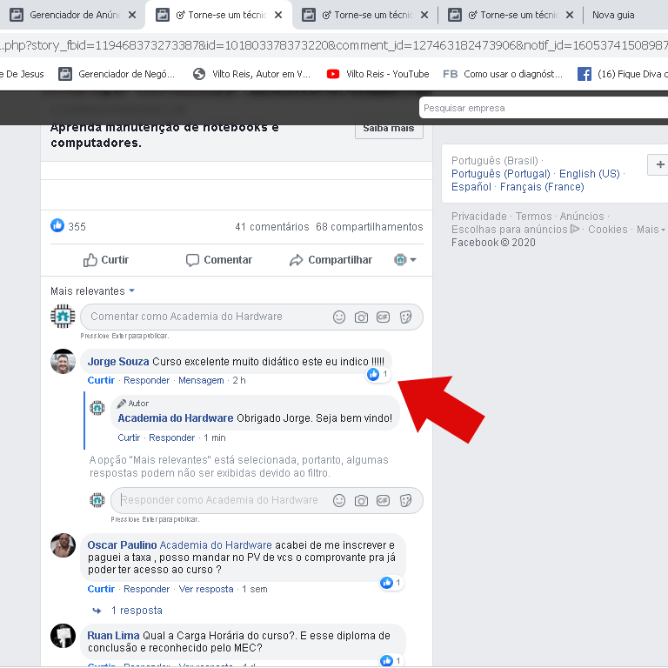Click Mensagem under Jorge Souza's comment
This screenshot has width=668, height=668.
(x=201, y=380)
